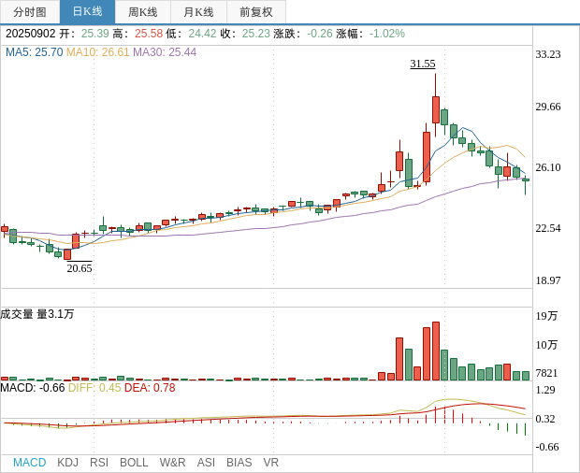Click the 29.66 price axis label

pos(548,107)
